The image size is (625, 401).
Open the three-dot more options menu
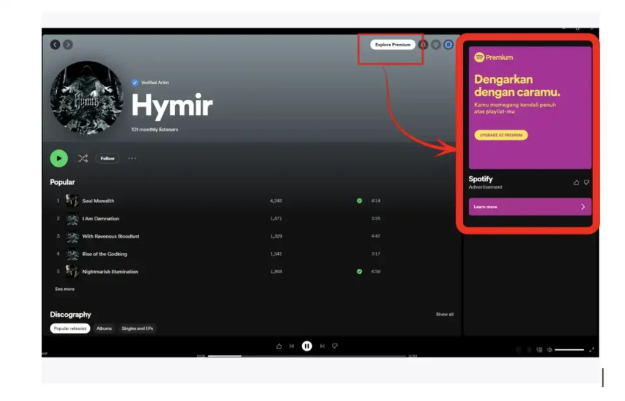[x=132, y=158]
